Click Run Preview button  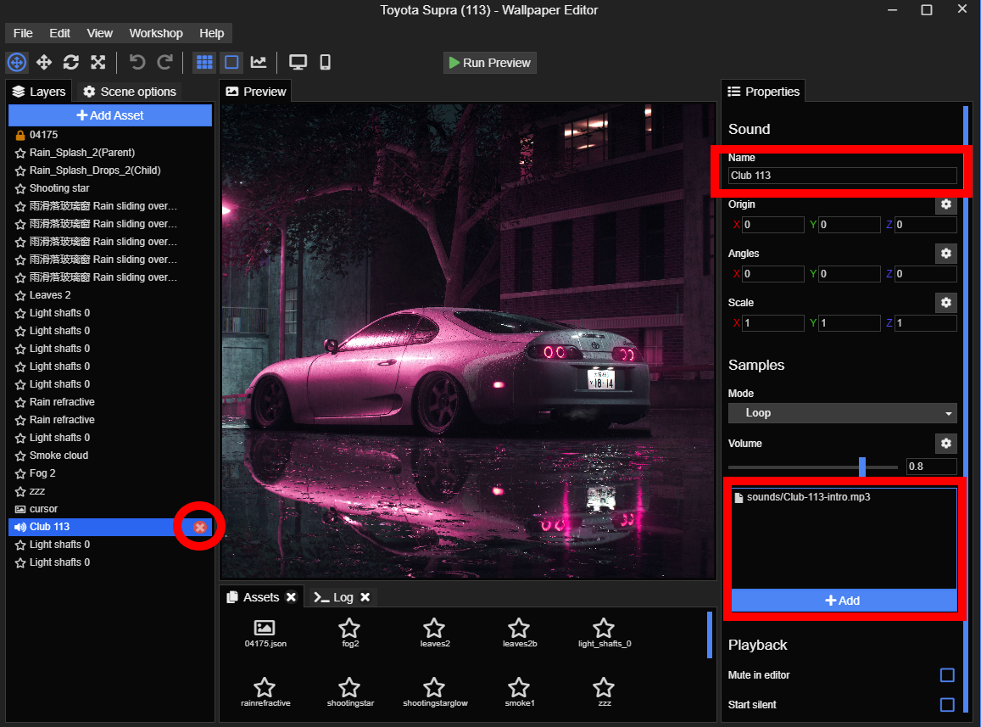click(x=490, y=63)
